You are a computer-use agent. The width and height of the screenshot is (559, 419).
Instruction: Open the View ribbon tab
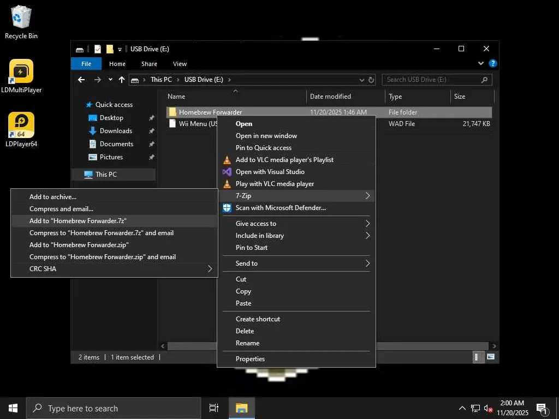180,64
